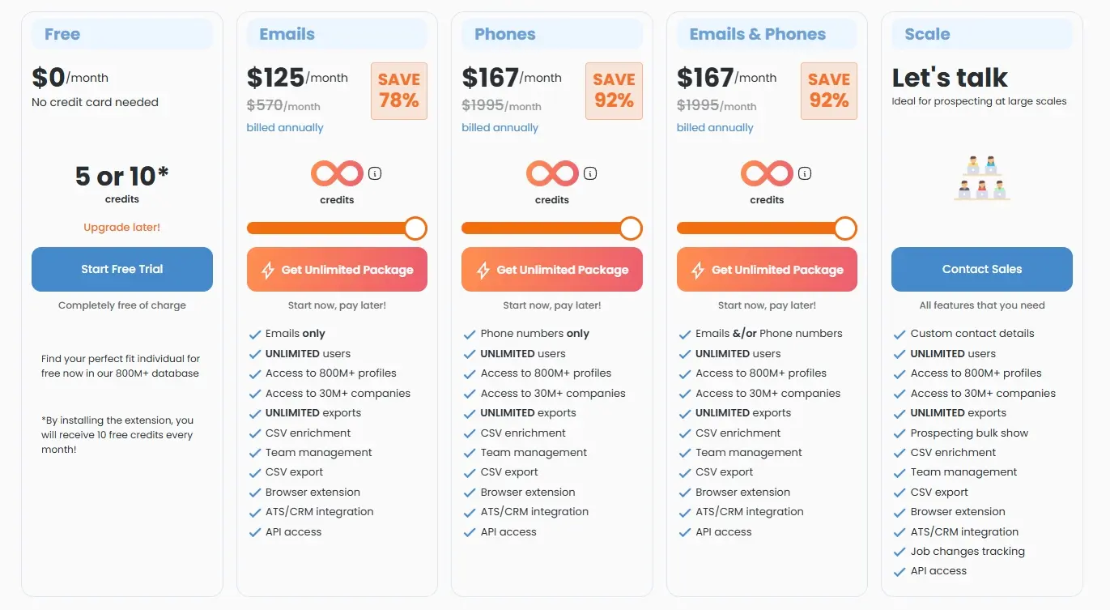Get Unlimited Package for Phones plan
The height and width of the screenshot is (610, 1110).
552,270
